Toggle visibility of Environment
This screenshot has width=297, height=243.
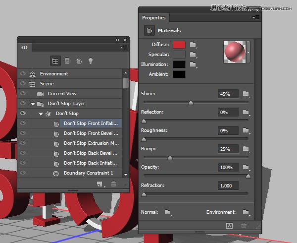(23, 73)
